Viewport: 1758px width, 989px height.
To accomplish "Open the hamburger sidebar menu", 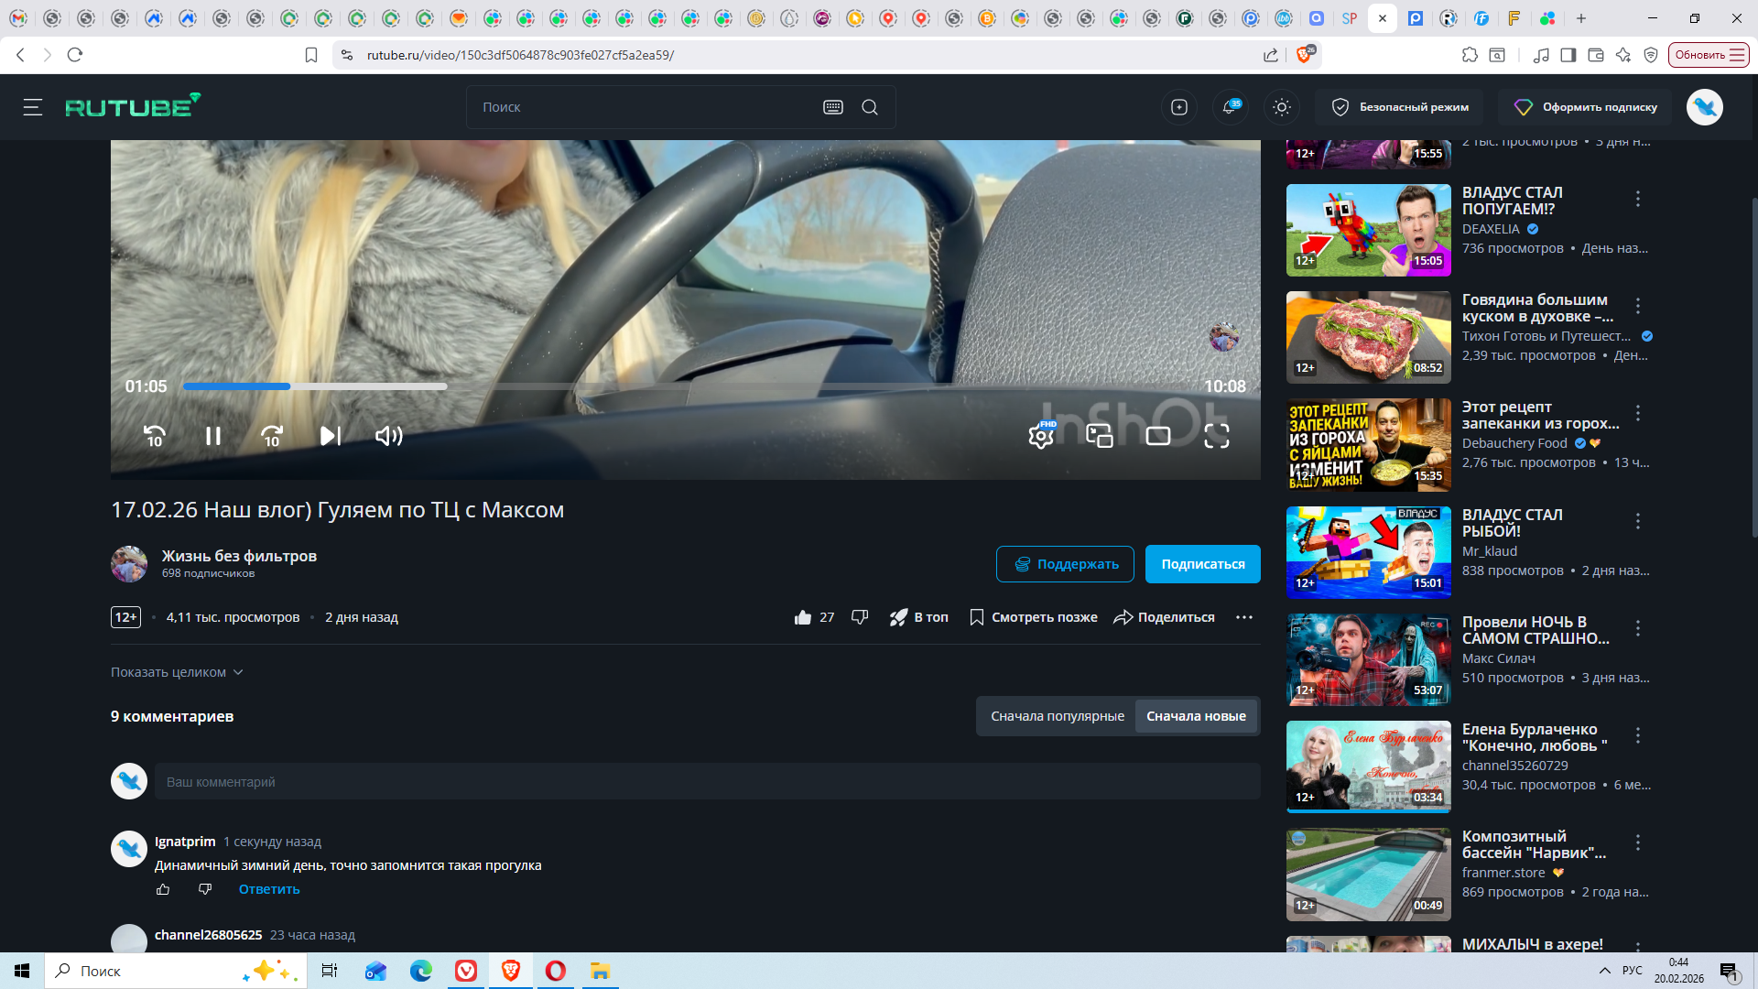I will point(33,107).
